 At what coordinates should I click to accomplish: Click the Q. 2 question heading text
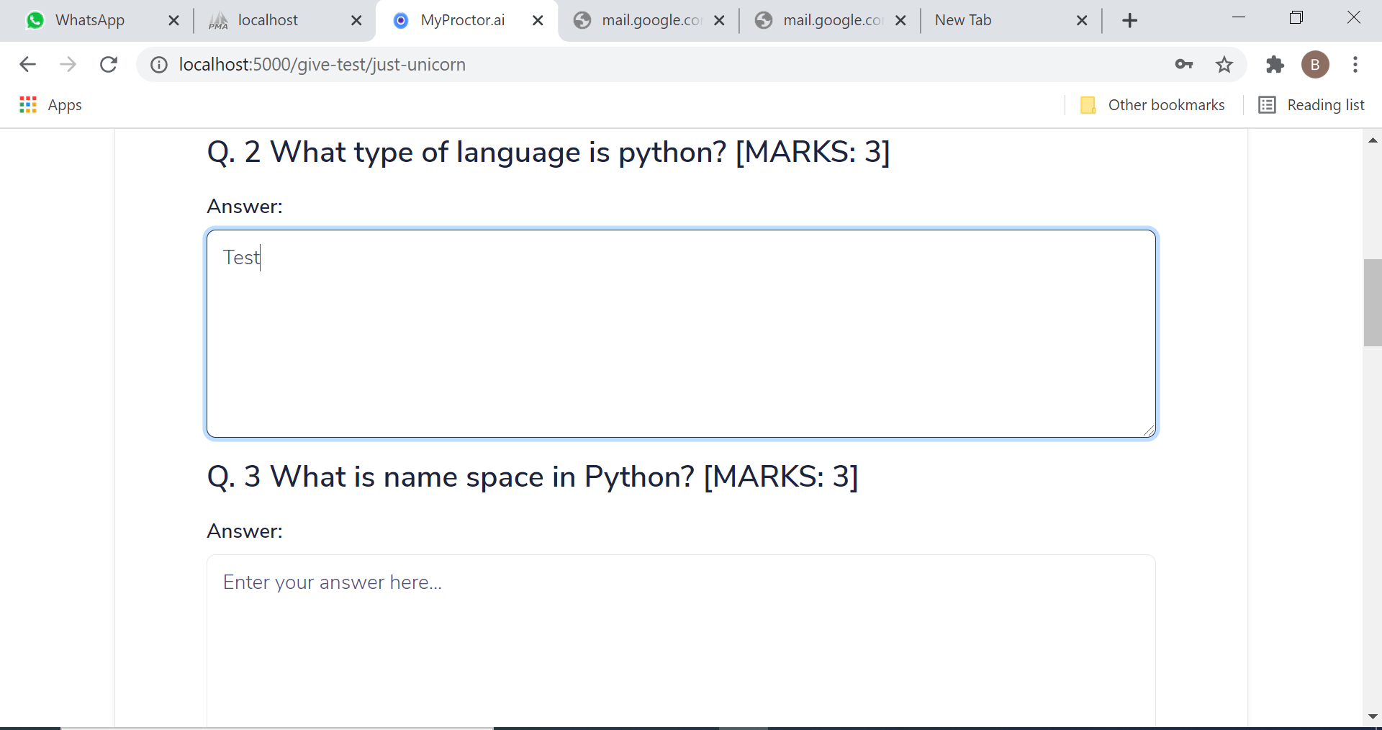(548, 152)
